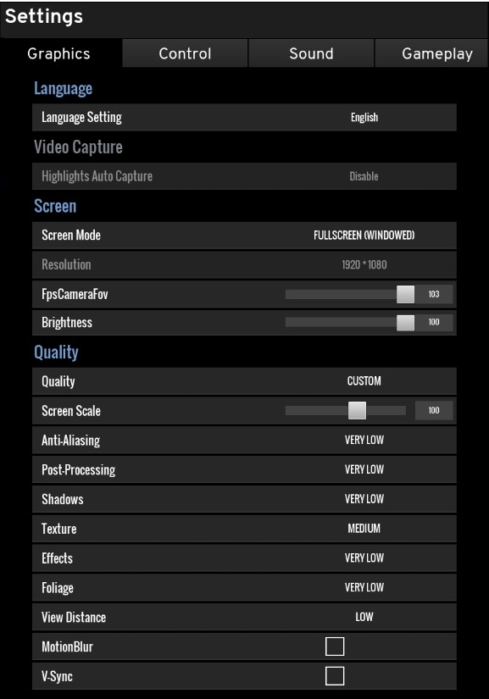Click the Screen section heading
Viewport: 489px width, 699px height.
pyautogui.click(x=55, y=206)
